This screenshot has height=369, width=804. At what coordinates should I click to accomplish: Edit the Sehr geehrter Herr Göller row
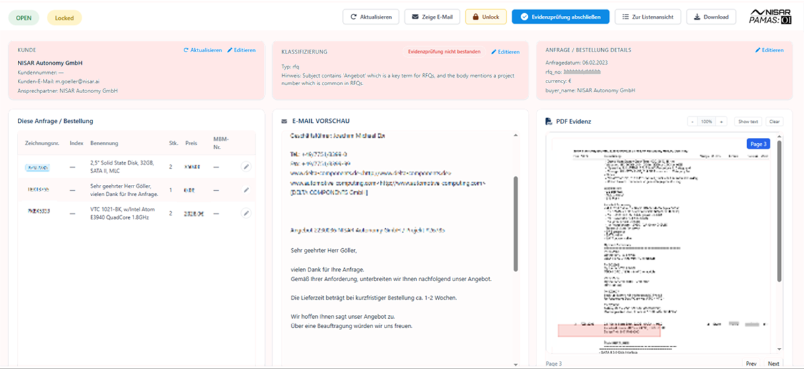point(246,190)
